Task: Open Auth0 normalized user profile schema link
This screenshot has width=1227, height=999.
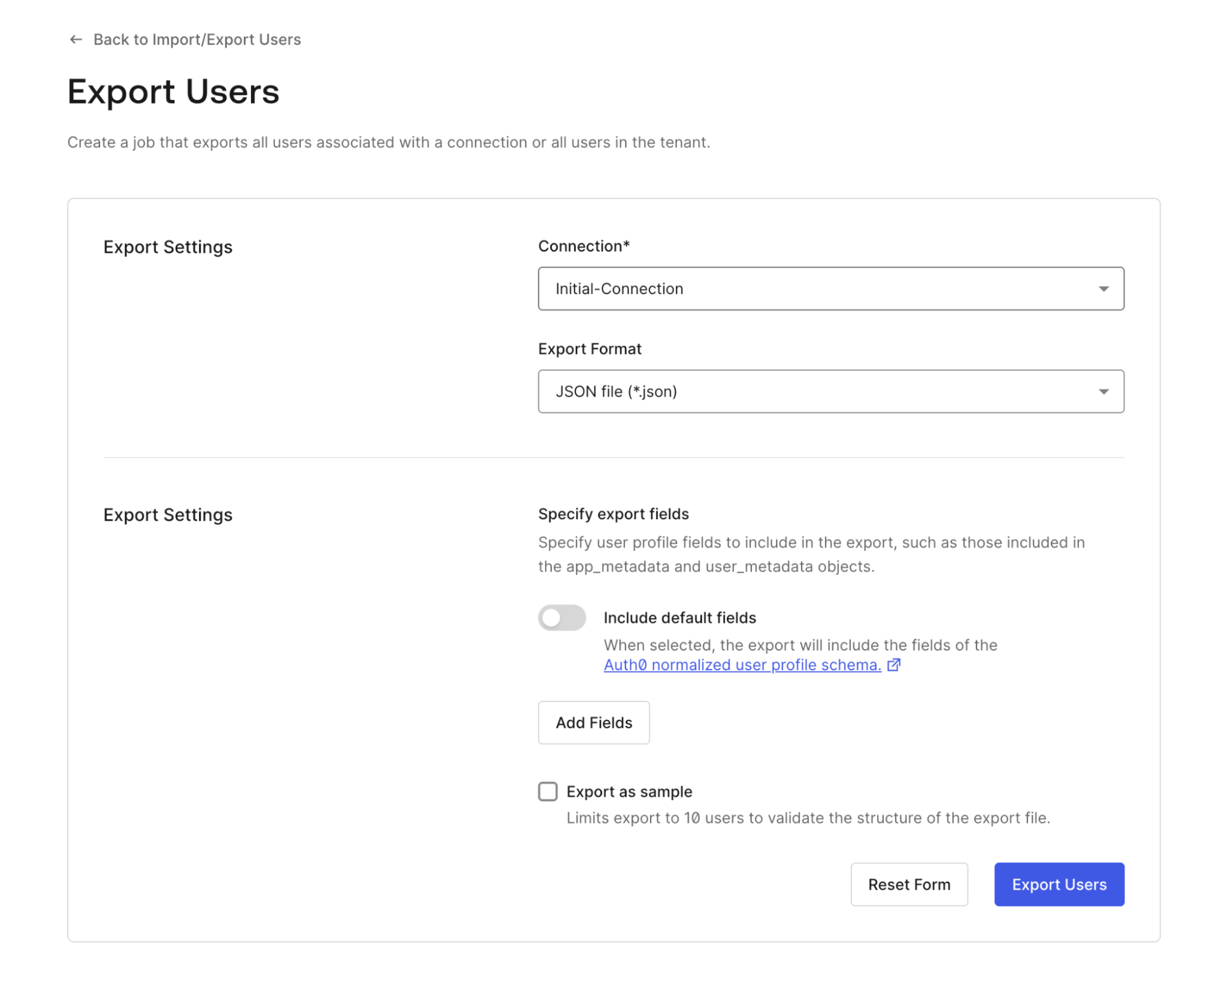Action: click(x=742, y=665)
